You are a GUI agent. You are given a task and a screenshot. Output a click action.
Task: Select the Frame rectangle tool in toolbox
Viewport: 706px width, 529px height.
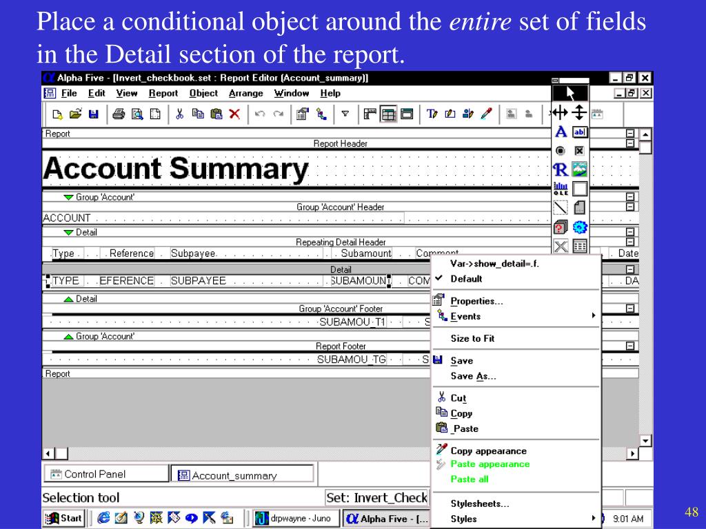pos(579,189)
